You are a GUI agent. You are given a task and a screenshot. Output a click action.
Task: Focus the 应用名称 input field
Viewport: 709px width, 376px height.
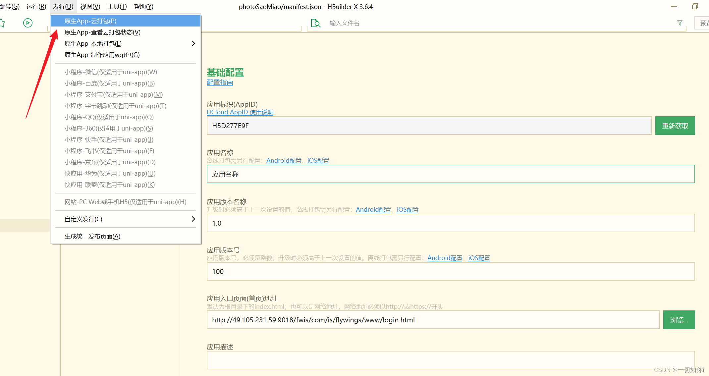451,174
